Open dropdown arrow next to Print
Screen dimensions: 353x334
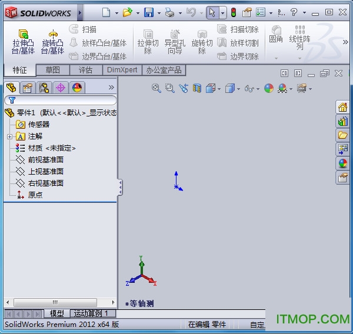tap(180, 13)
